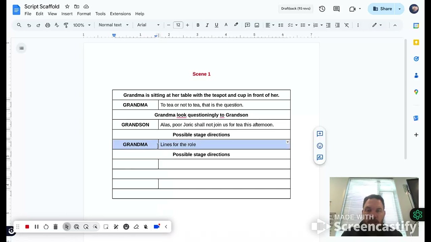Expand checklist menu arrow
Viewport: 431px width, 242px height.
pos(296,25)
